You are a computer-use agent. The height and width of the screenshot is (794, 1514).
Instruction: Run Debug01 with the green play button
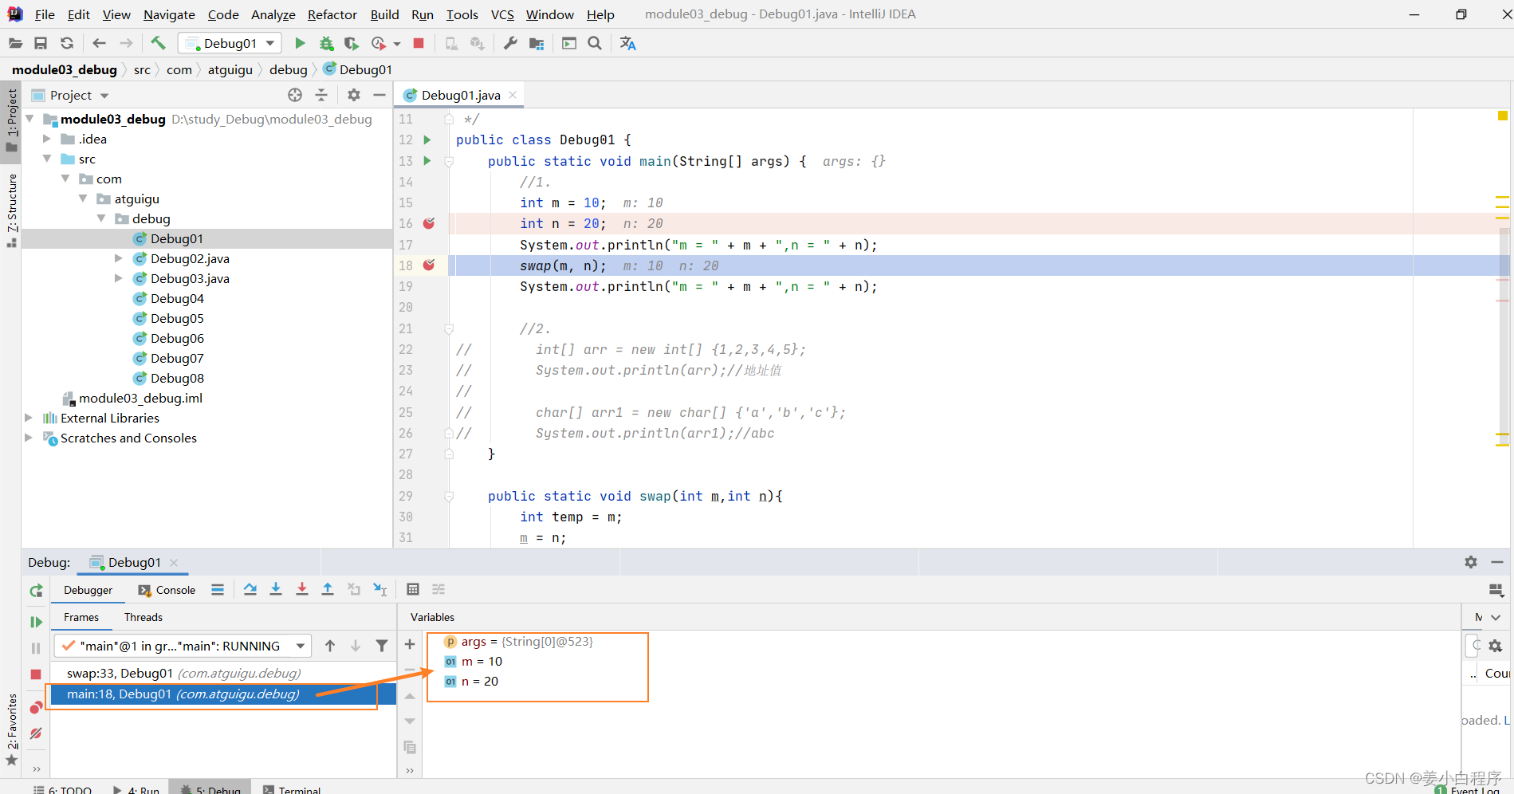coord(300,43)
